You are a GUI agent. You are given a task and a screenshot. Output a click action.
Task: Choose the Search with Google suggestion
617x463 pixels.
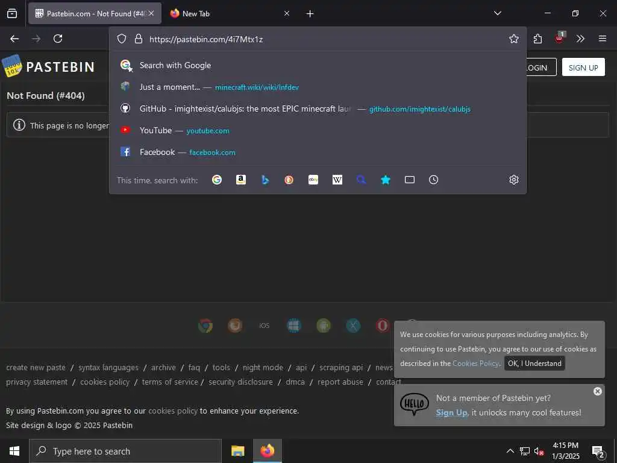click(318, 65)
